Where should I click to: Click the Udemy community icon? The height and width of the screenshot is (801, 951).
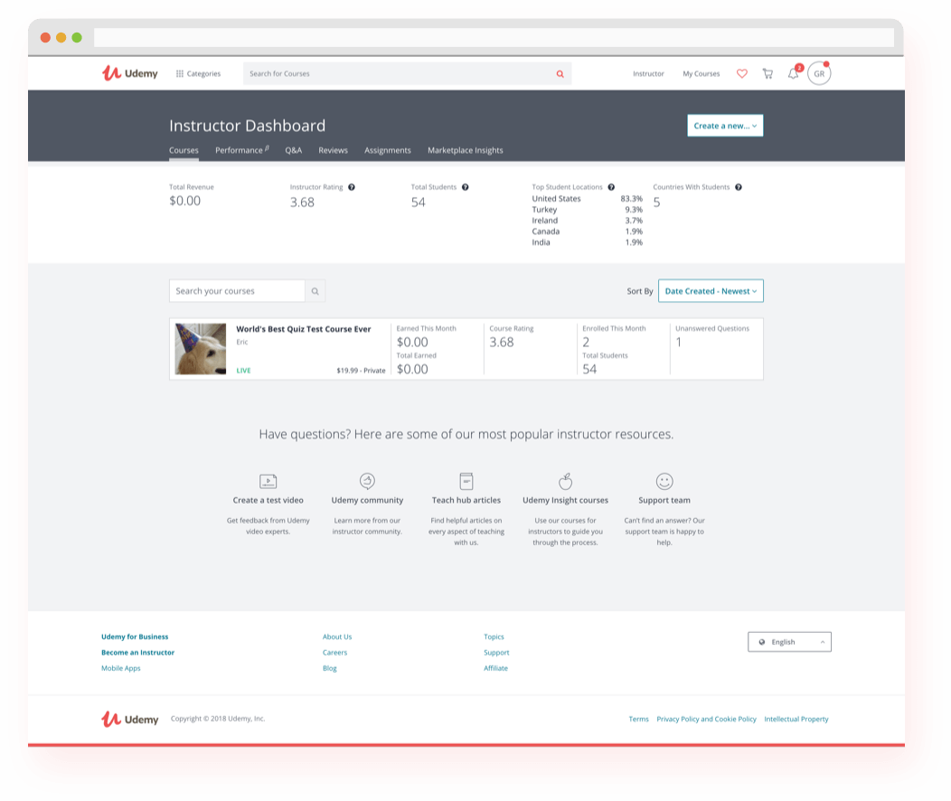point(367,482)
